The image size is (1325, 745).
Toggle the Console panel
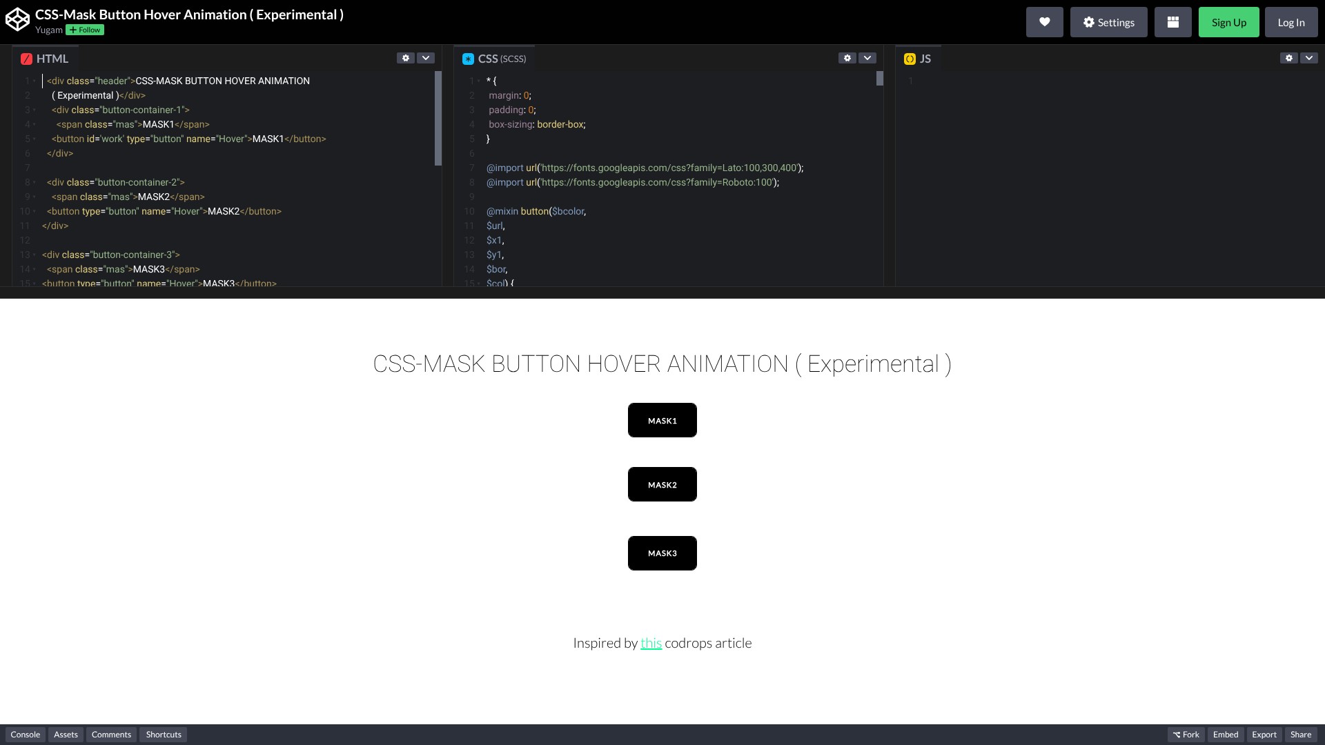pos(26,735)
